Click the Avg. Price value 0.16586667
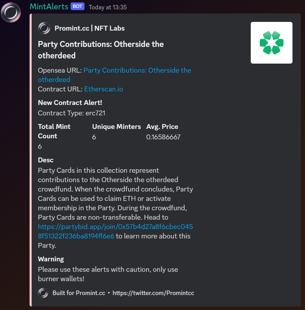The image size is (305, 310). coord(163,137)
